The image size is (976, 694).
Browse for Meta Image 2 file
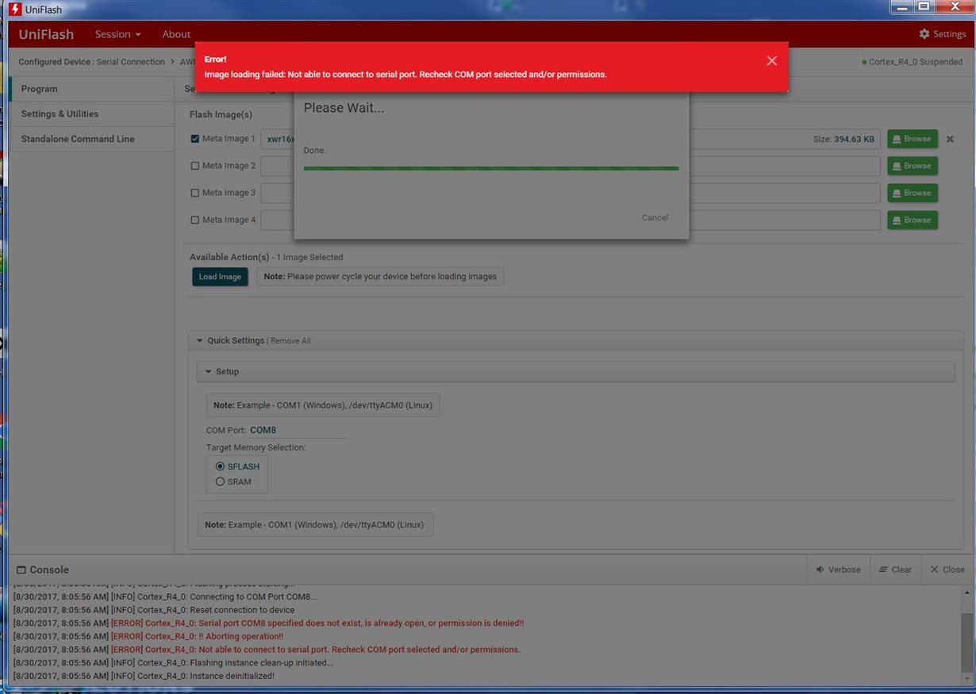[913, 166]
